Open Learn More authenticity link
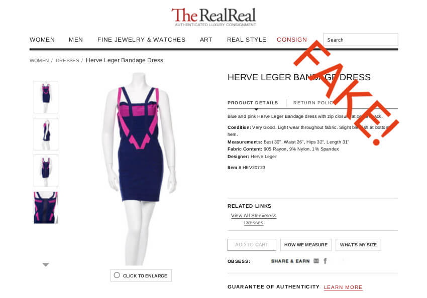Viewport: 427px width, 298px height. point(343,287)
